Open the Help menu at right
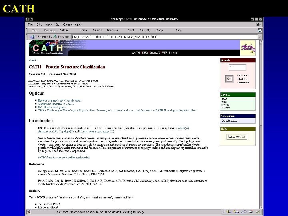The height and width of the screenshot is (216, 288). [x=258, y=24]
